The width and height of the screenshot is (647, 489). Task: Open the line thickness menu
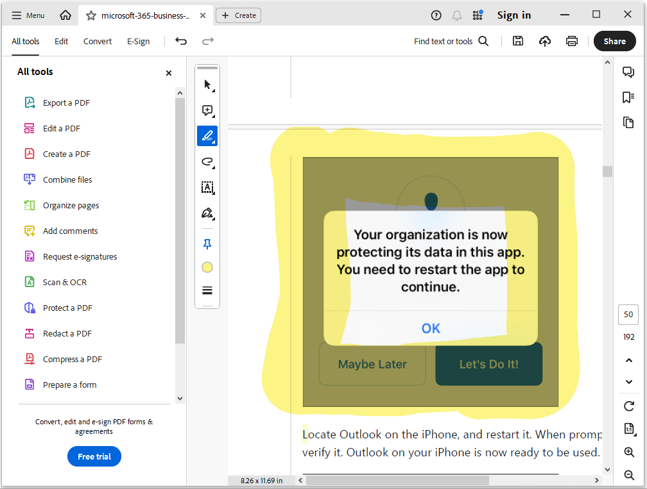click(x=207, y=290)
